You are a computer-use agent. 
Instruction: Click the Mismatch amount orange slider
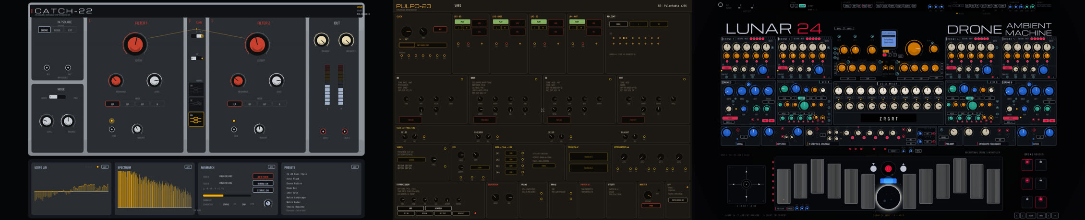click(x=227, y=196)
